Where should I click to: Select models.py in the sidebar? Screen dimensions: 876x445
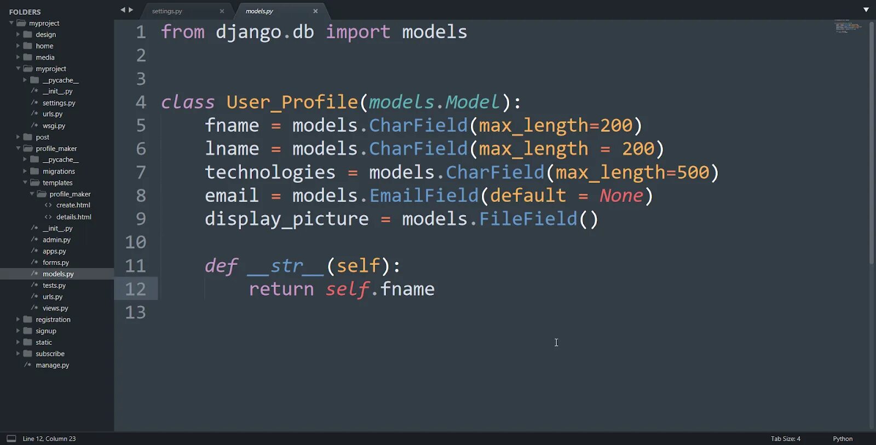click(x=58, y=274)
